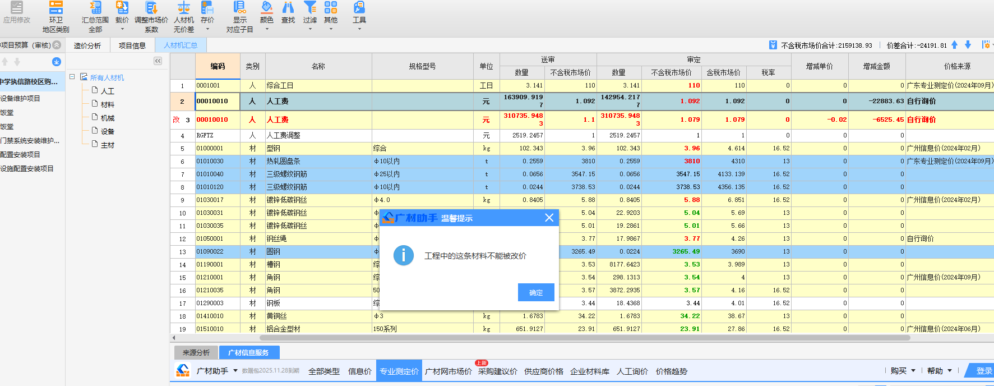The image size is (994, 386).
Task: Switch to the 造价分析 tab
Action: click(87, 45)
